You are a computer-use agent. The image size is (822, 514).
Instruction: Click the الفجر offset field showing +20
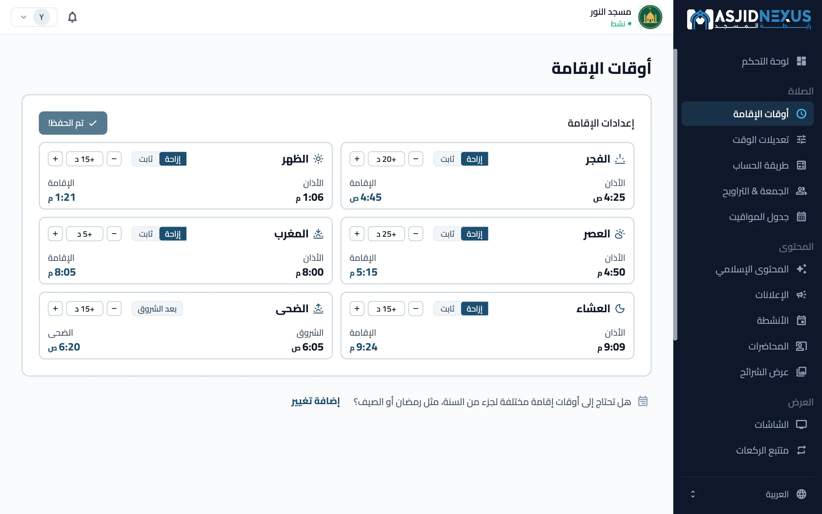pos(386,159)
